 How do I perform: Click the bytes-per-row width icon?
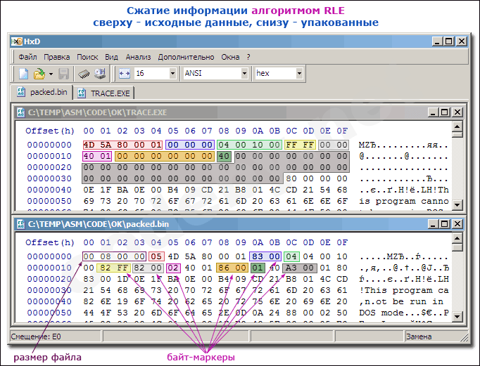pos(125,74)
